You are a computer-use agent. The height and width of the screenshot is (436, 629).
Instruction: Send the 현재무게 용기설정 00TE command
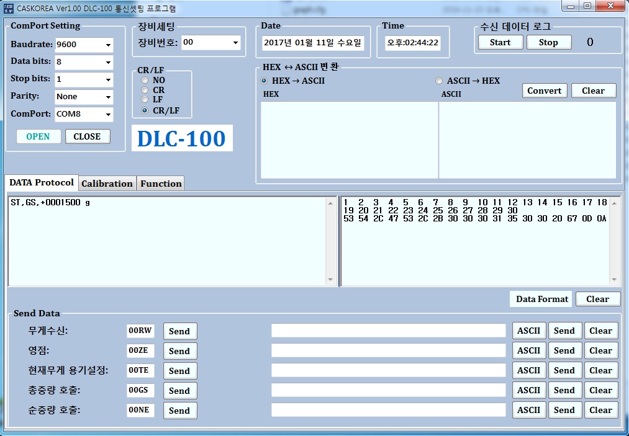tap(179, 371)
